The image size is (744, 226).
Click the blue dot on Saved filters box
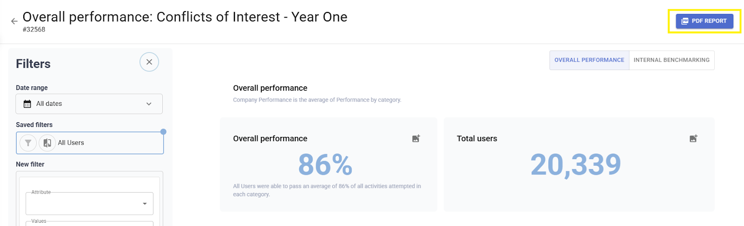(x=163, y=132)
